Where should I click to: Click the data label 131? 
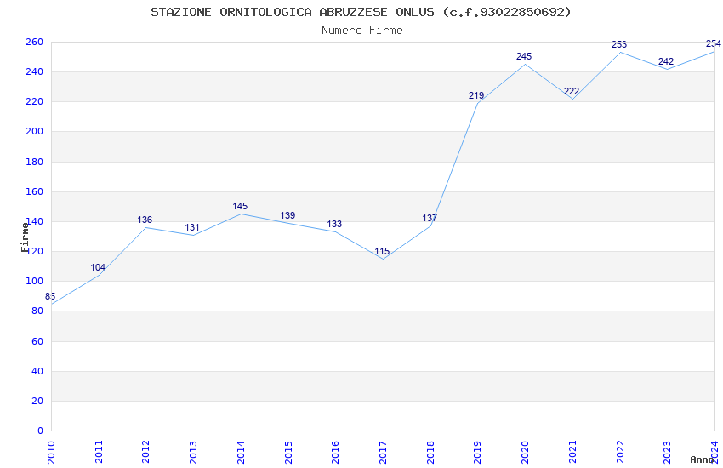(192, 227)
